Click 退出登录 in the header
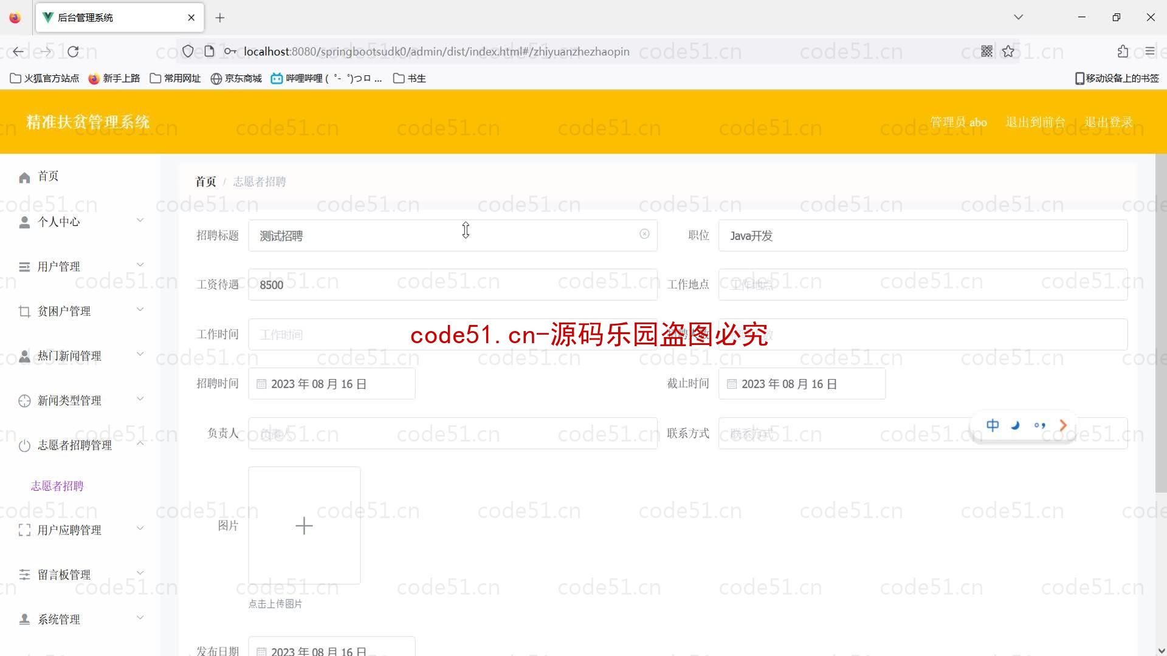This screenshot has width=1167, height=656. pos(1109,122)
